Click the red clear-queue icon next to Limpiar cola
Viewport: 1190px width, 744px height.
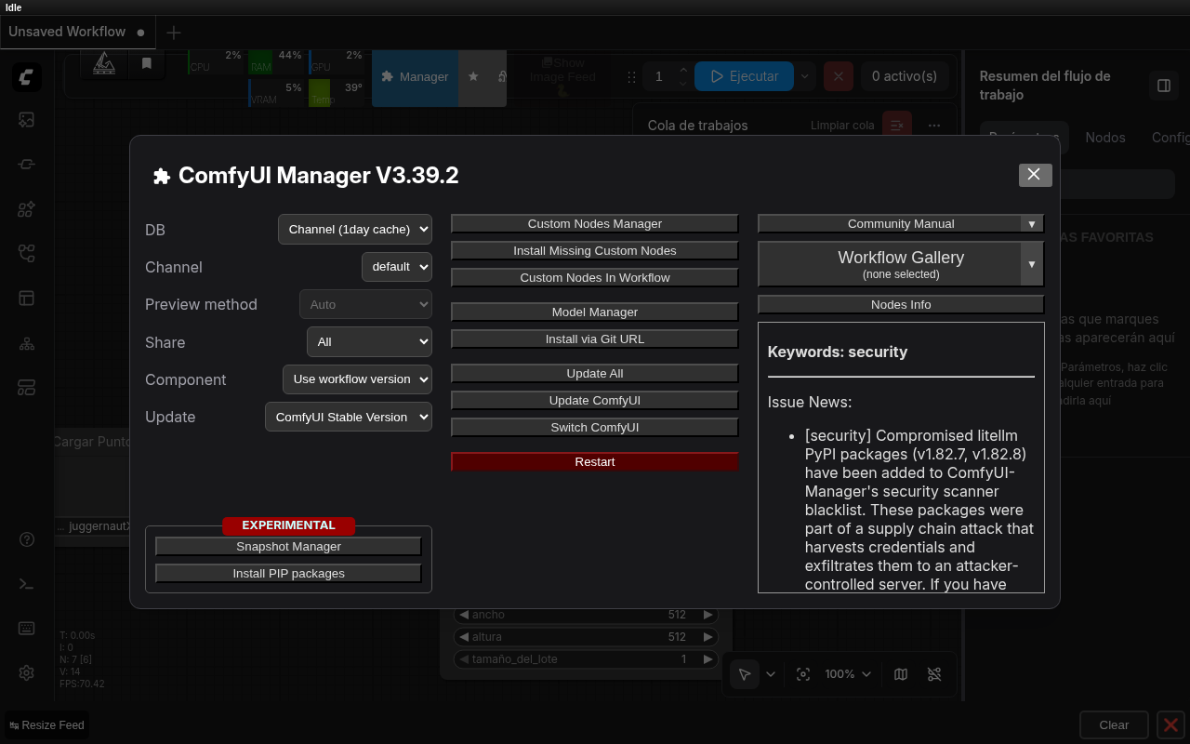(897, 125)
